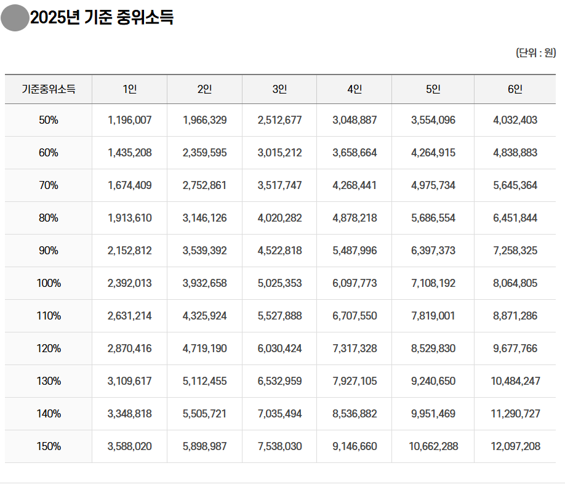Click the '2인' column header
The width and height of the screenshot is (565, 487).
205,89
